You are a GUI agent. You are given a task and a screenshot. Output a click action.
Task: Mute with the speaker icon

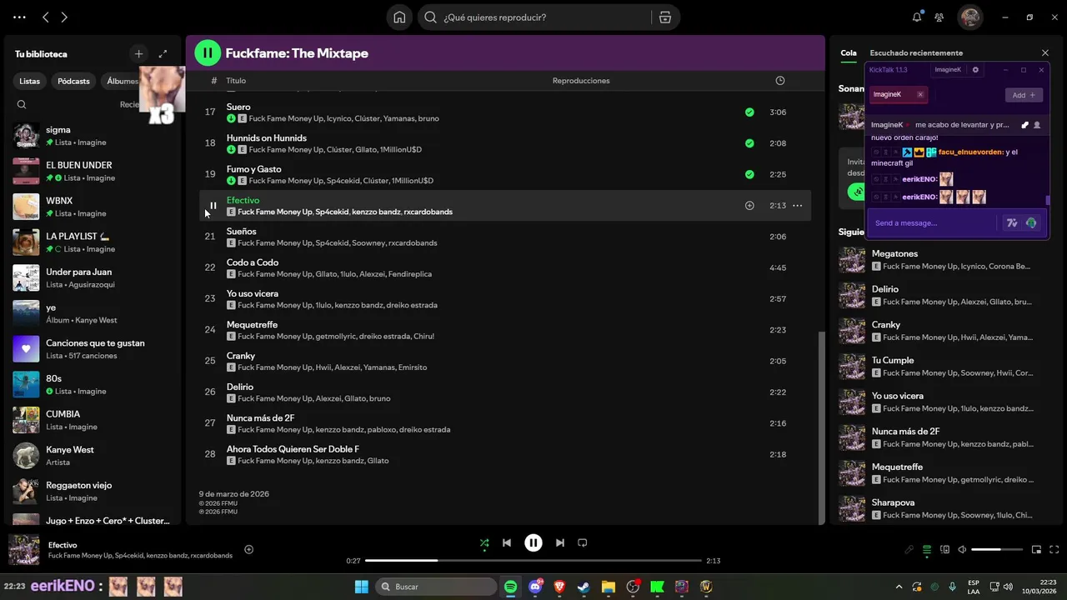[962, 550]
